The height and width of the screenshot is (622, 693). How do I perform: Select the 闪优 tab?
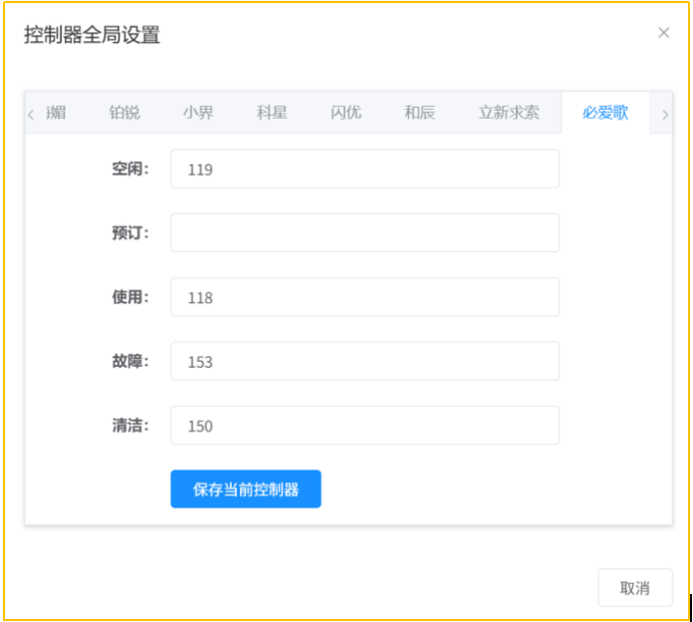click(x=346, y=113)
